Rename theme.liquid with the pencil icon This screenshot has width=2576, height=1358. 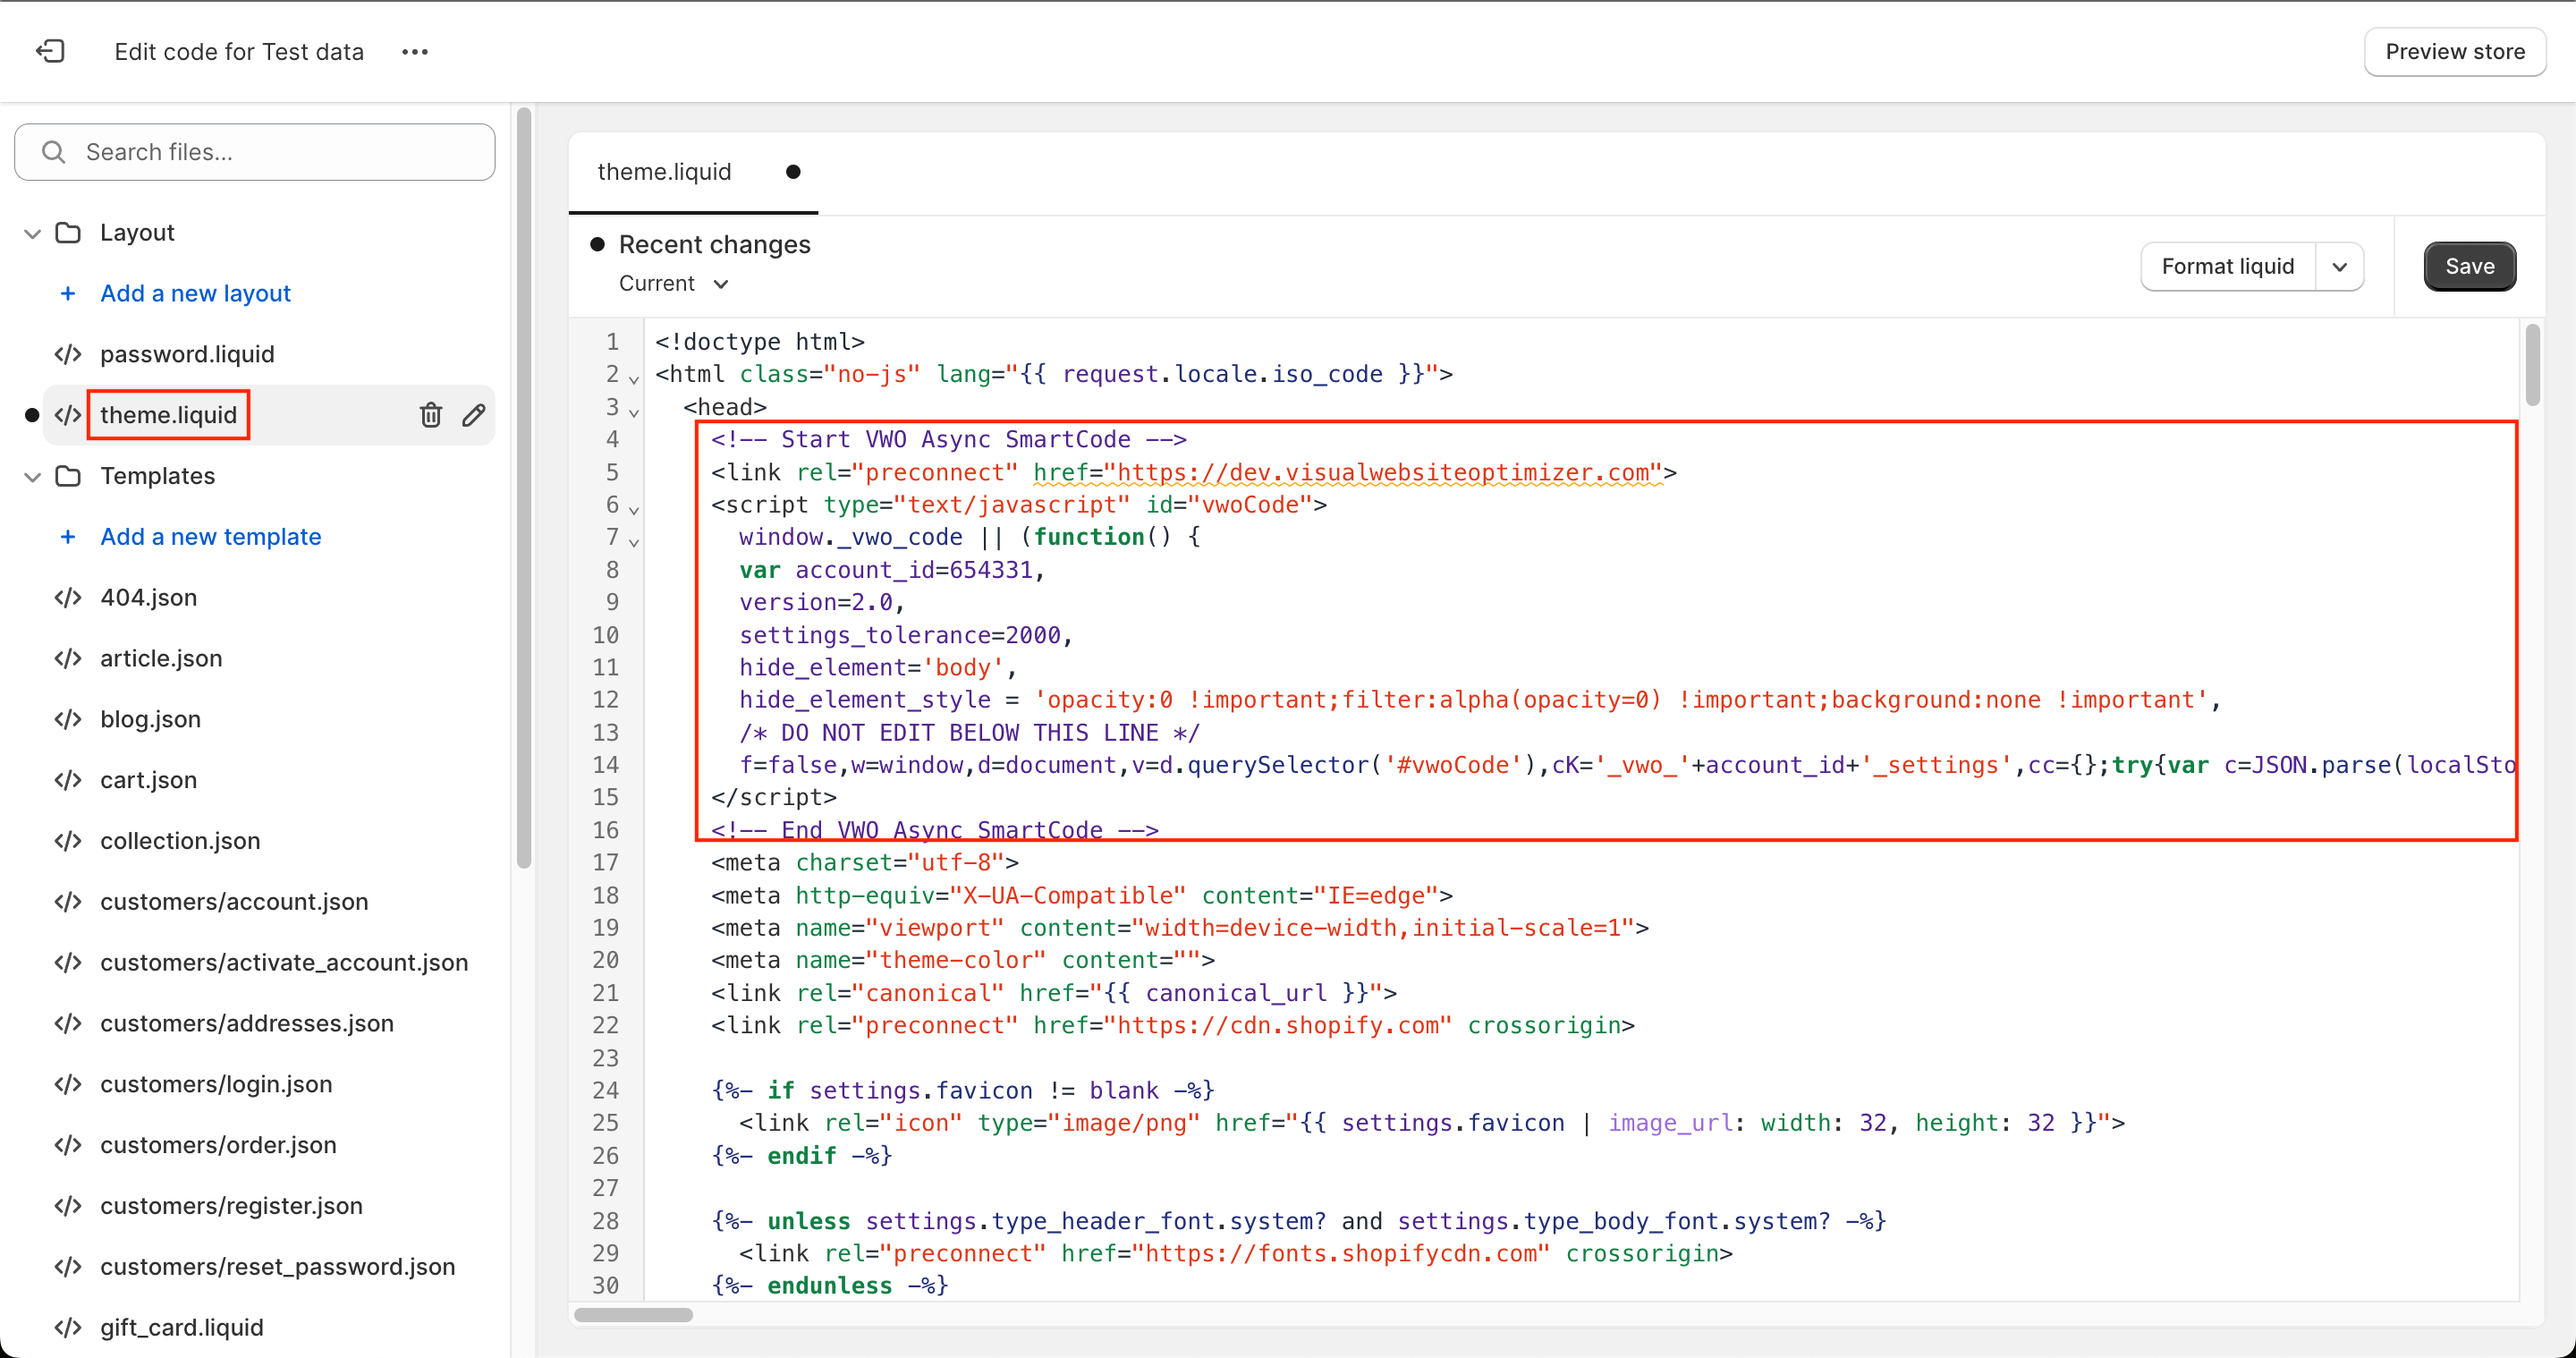pos(474,414)
